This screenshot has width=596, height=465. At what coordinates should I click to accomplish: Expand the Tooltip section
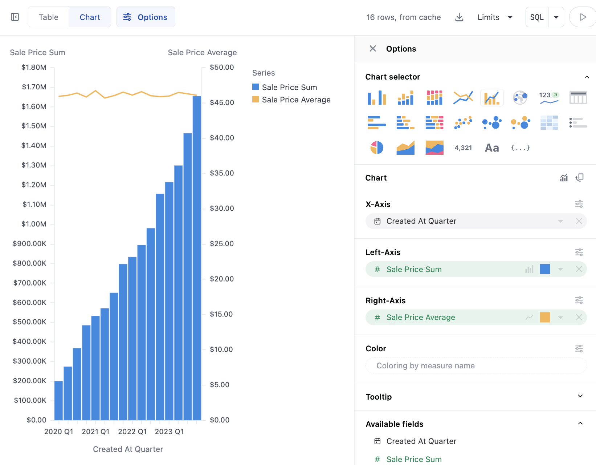580,396
